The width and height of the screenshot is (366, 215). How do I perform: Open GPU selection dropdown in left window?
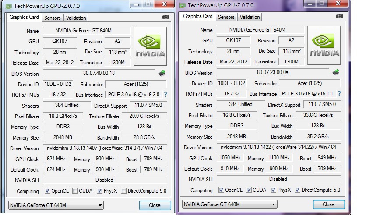56,205
